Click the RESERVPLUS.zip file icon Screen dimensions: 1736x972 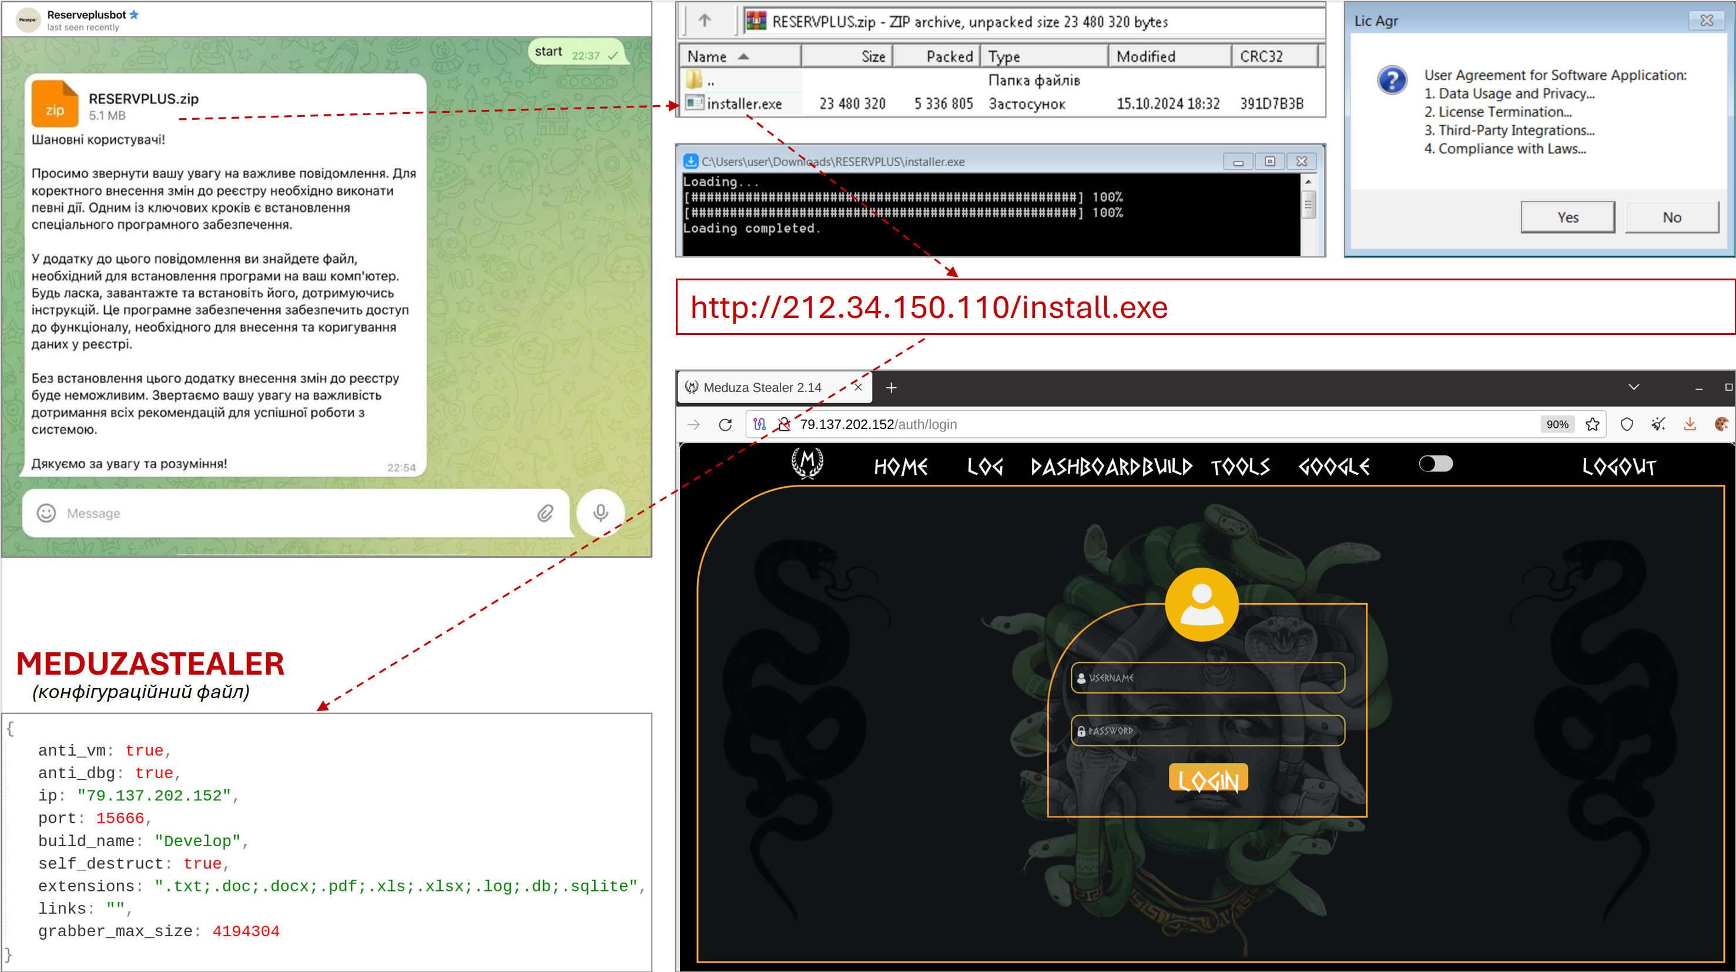tap(55, 104)
